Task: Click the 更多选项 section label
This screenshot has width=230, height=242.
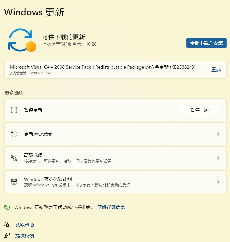Action: click(x=14, y=93)
